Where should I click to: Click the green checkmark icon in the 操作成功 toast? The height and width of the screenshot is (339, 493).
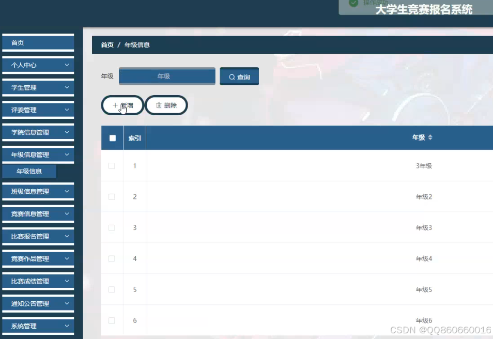pos(352,4)
